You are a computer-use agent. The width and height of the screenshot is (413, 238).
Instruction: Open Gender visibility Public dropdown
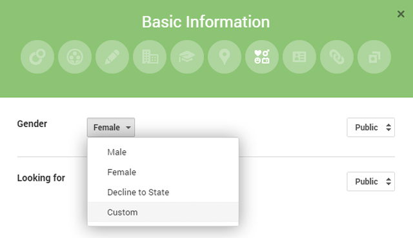[x=370, y=128]
